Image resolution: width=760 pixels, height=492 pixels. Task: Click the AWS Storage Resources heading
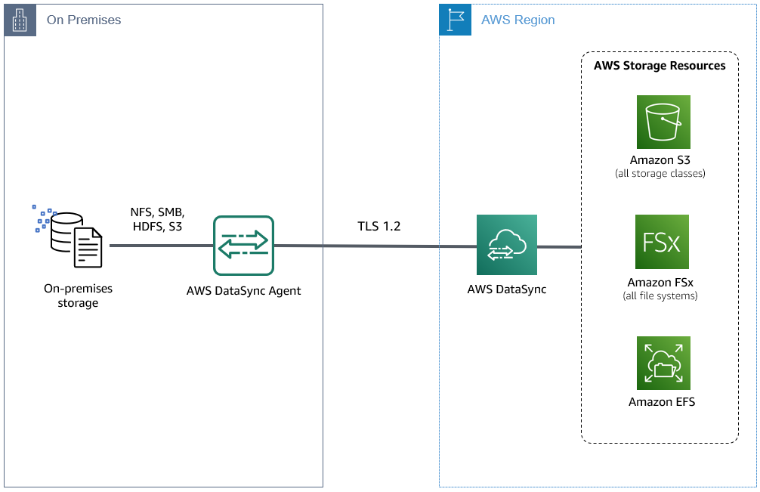tap(660, 66)
